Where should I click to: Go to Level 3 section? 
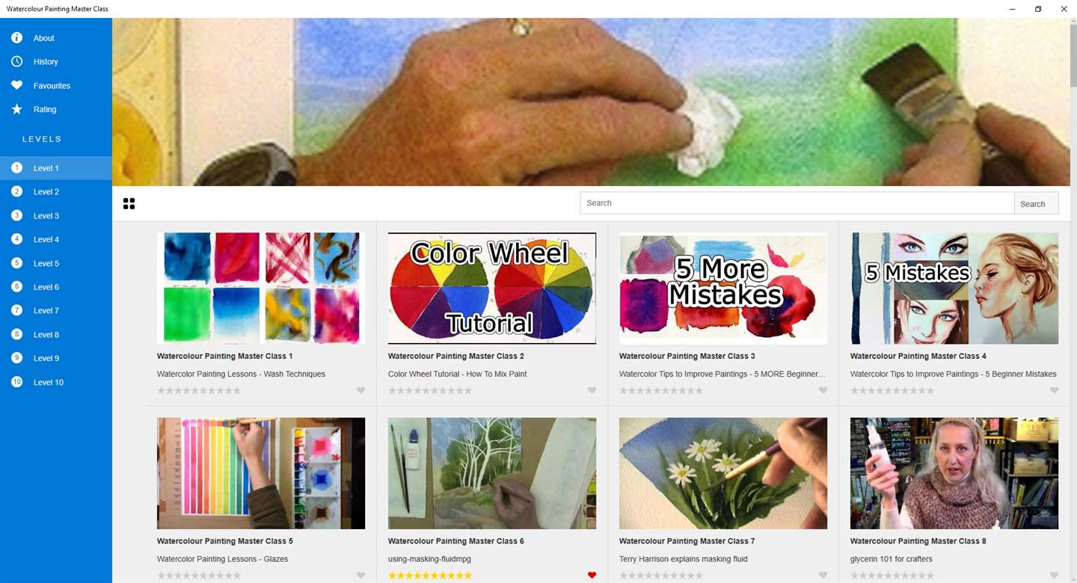pos(56,216)
